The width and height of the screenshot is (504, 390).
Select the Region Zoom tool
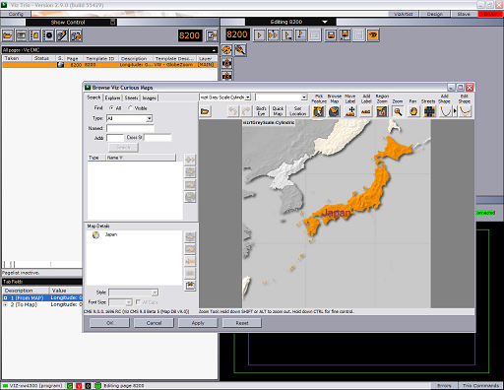tap(382, 111)
